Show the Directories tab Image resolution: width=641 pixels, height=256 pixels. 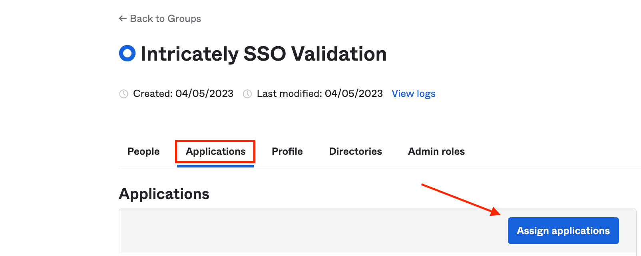355,152
